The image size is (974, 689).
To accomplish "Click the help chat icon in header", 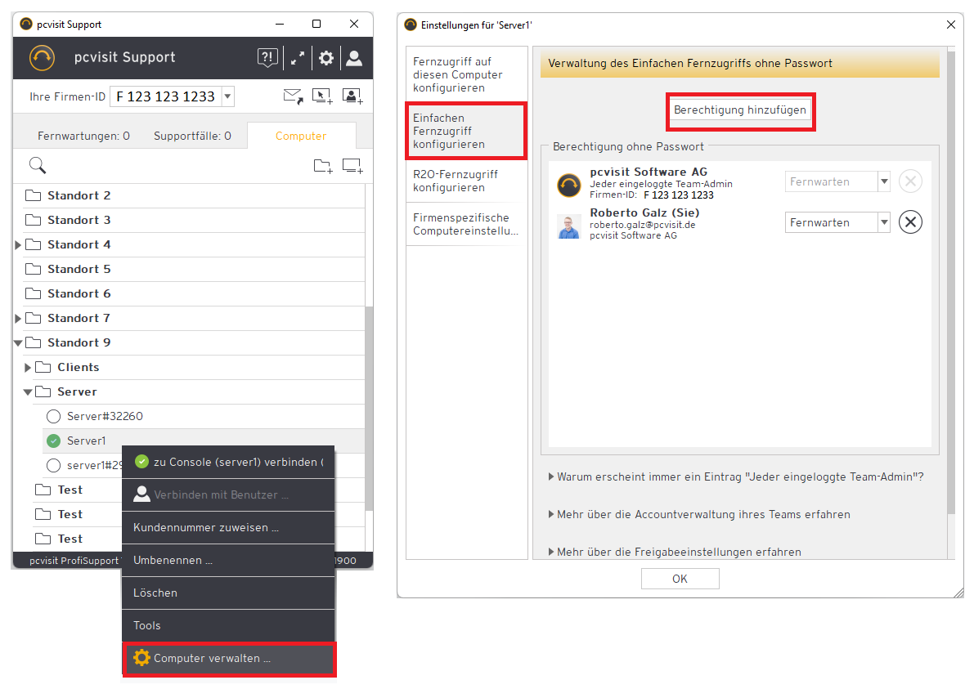I will [267, 58].
